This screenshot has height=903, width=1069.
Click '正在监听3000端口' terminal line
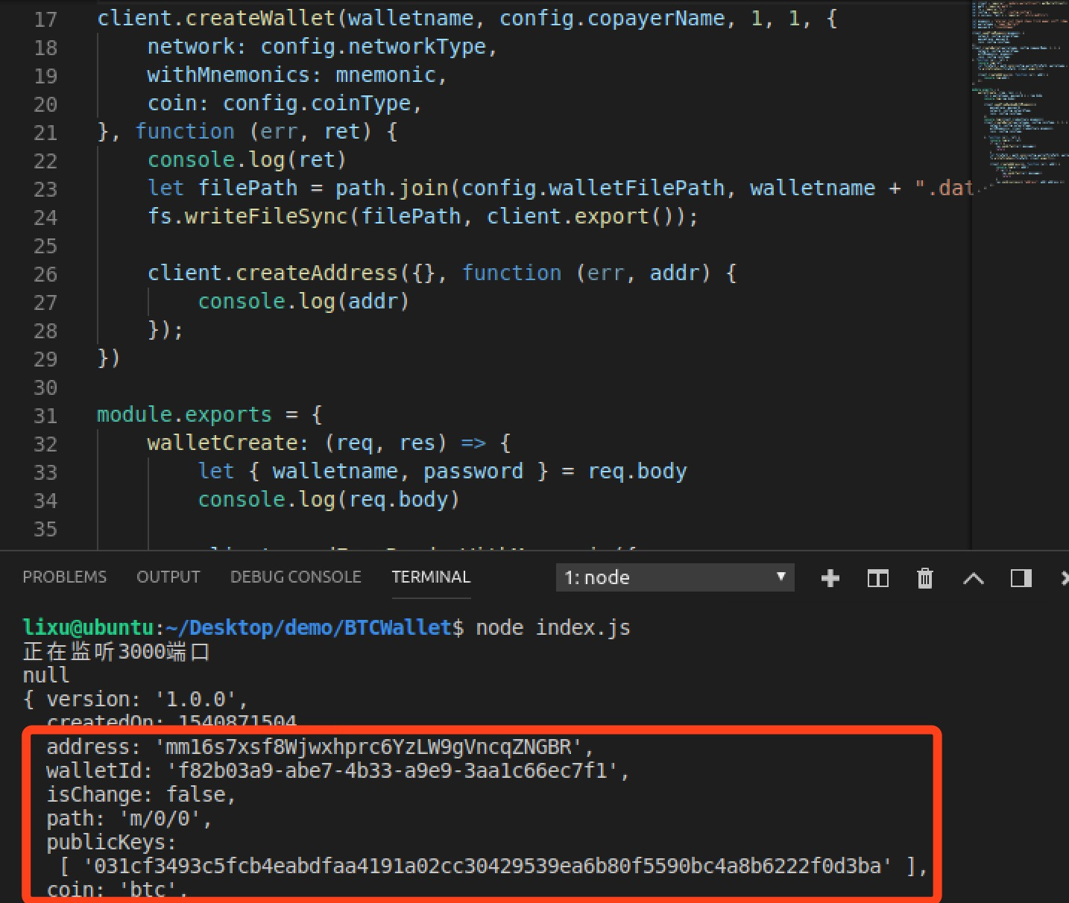(x=116, y=652)
